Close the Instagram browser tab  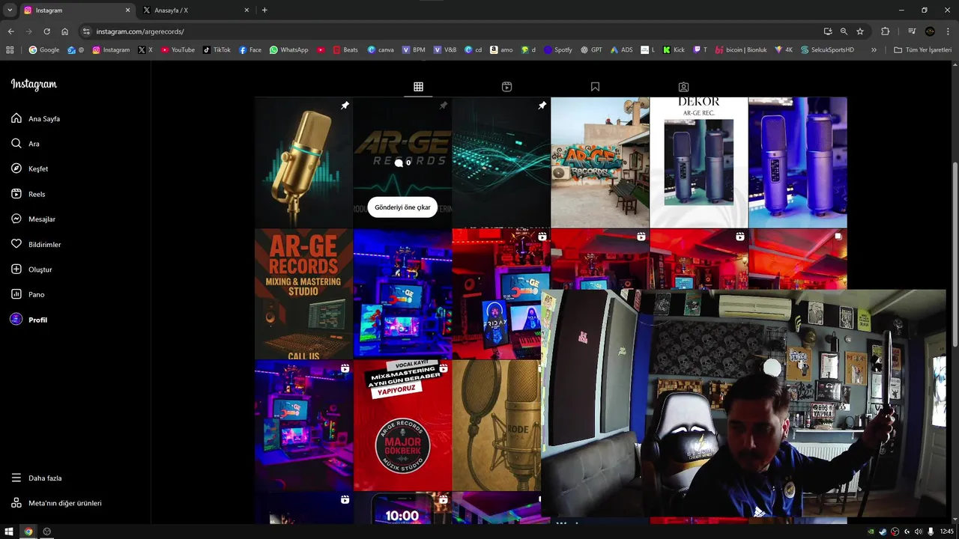click(127, 10)
